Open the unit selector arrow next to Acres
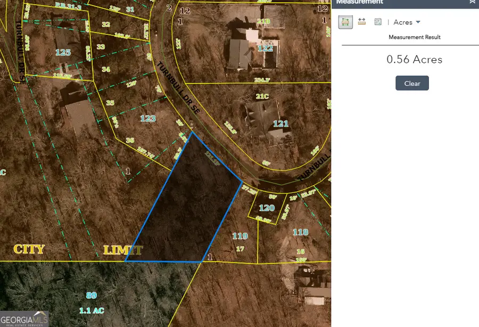The image size is (479, 327). pyautogui.click(x=417, y=22)
